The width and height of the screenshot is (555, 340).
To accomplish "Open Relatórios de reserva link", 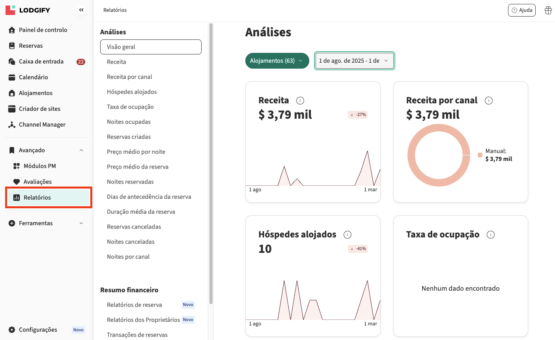I will pyautogui.click(x=135, y=305).
